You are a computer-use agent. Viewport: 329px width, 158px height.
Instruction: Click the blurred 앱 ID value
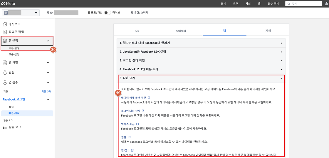pos(66,13)
